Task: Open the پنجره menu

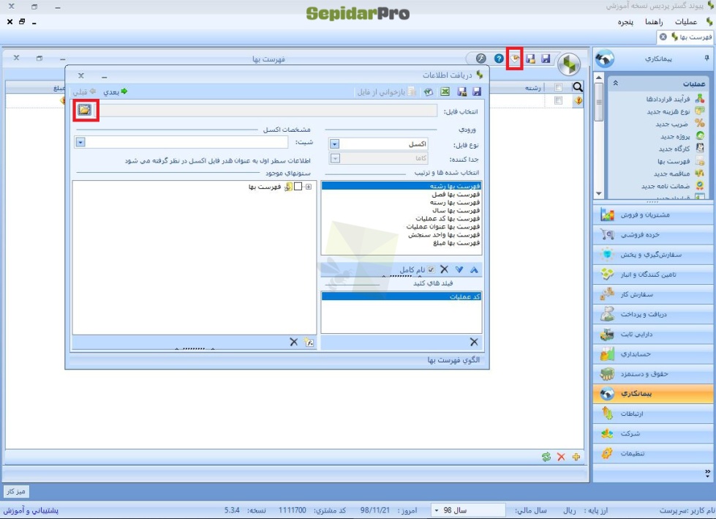Action: pyautogui.click(x=625, y=21)
